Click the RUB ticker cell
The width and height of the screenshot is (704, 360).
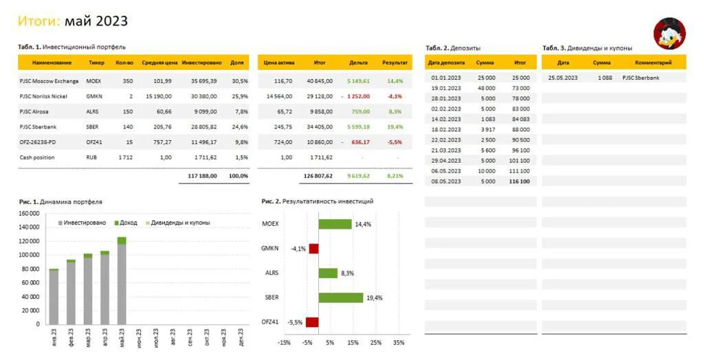click(x=91, y=157)
